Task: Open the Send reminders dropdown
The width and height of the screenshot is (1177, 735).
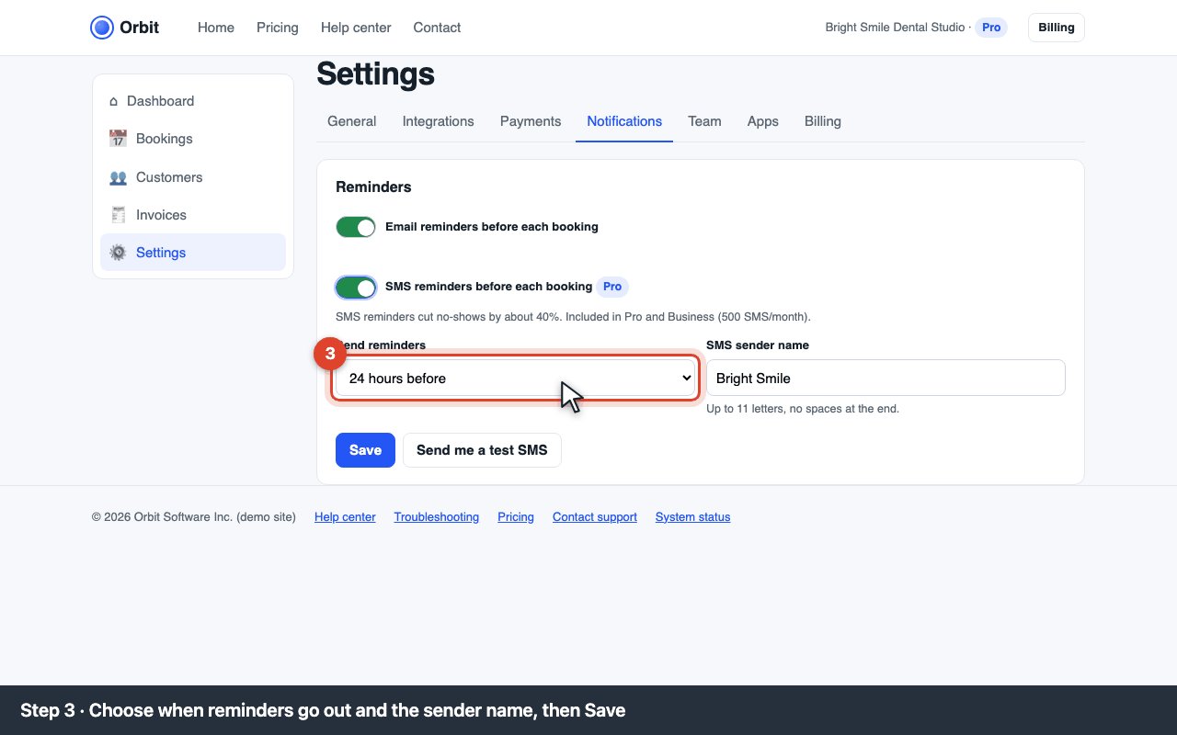Action: 515,378
